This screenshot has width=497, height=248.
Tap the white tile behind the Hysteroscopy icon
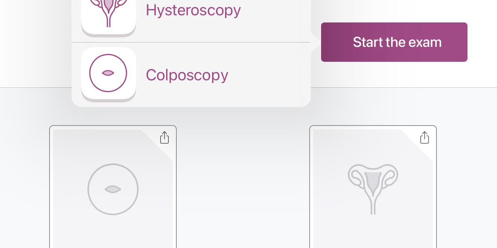click(109, 17)
